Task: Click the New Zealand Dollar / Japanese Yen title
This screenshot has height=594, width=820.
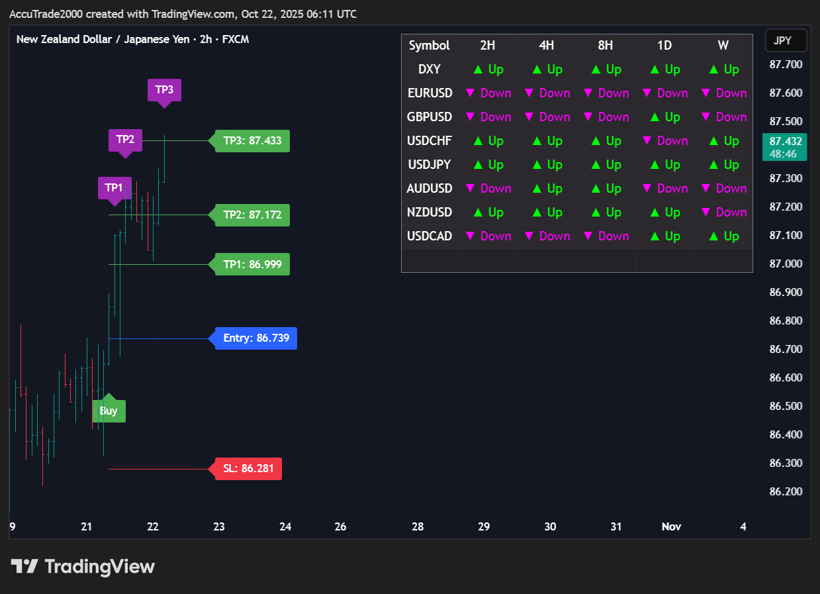Action: [132, 39]
